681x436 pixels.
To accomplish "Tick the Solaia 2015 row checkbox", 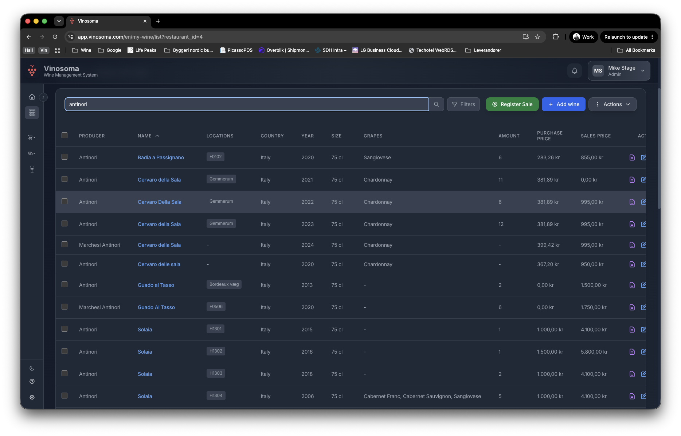I will click(64, 329).
